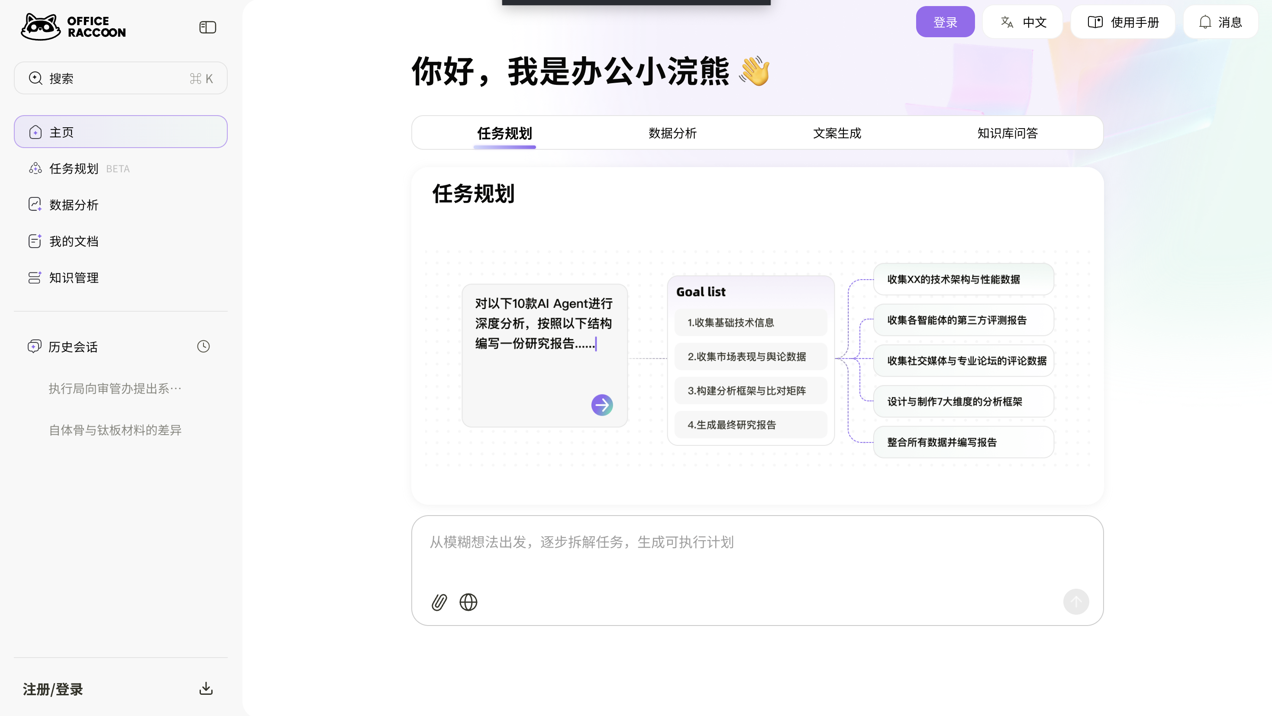
Task: Attach a file with the paperclip icon
Action: click(x=439, y=602)
